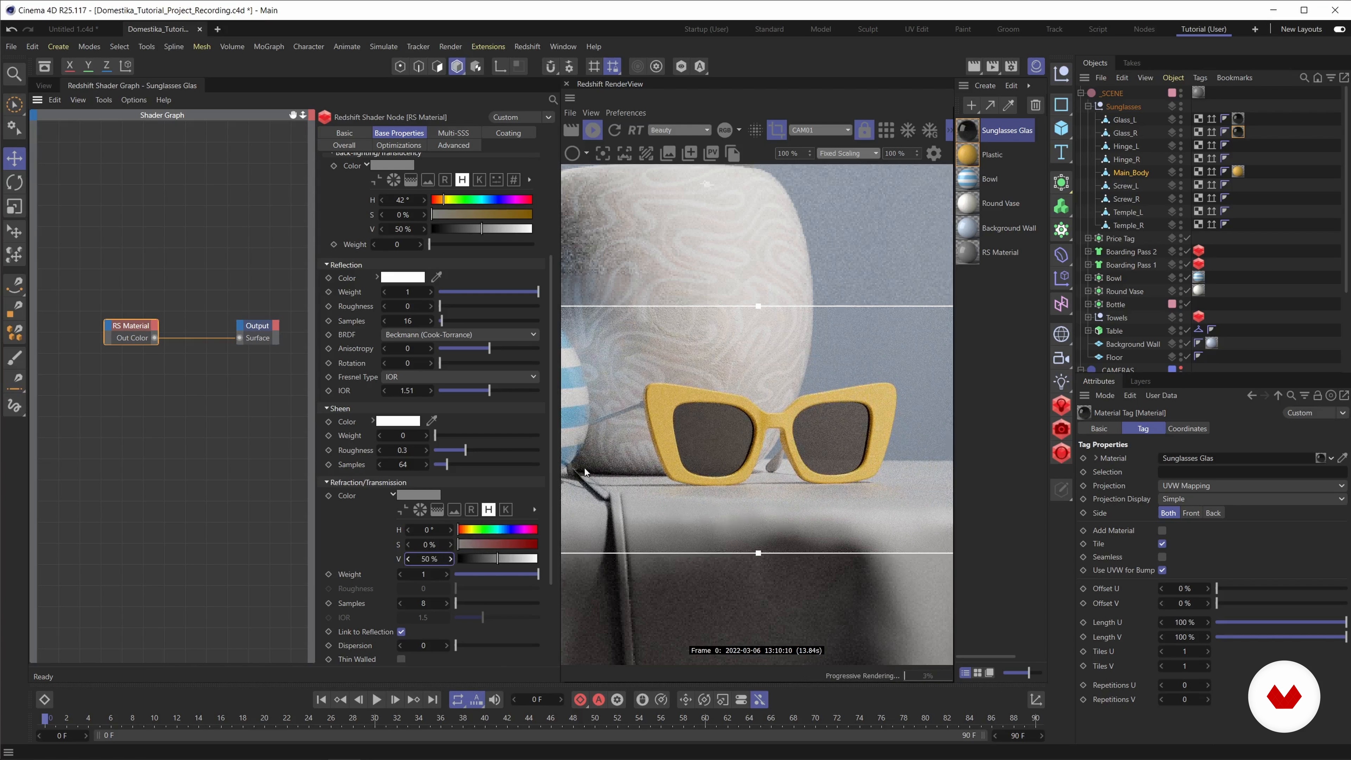Add Cube primitive icon
1351x760 pixels.
pyautogui.click(x=1061, y=128)
